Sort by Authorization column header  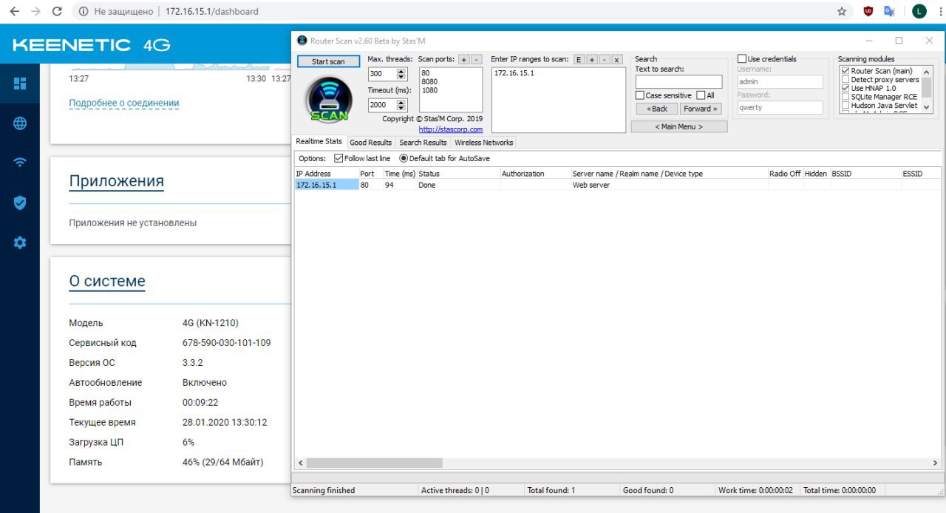[535, 174]
